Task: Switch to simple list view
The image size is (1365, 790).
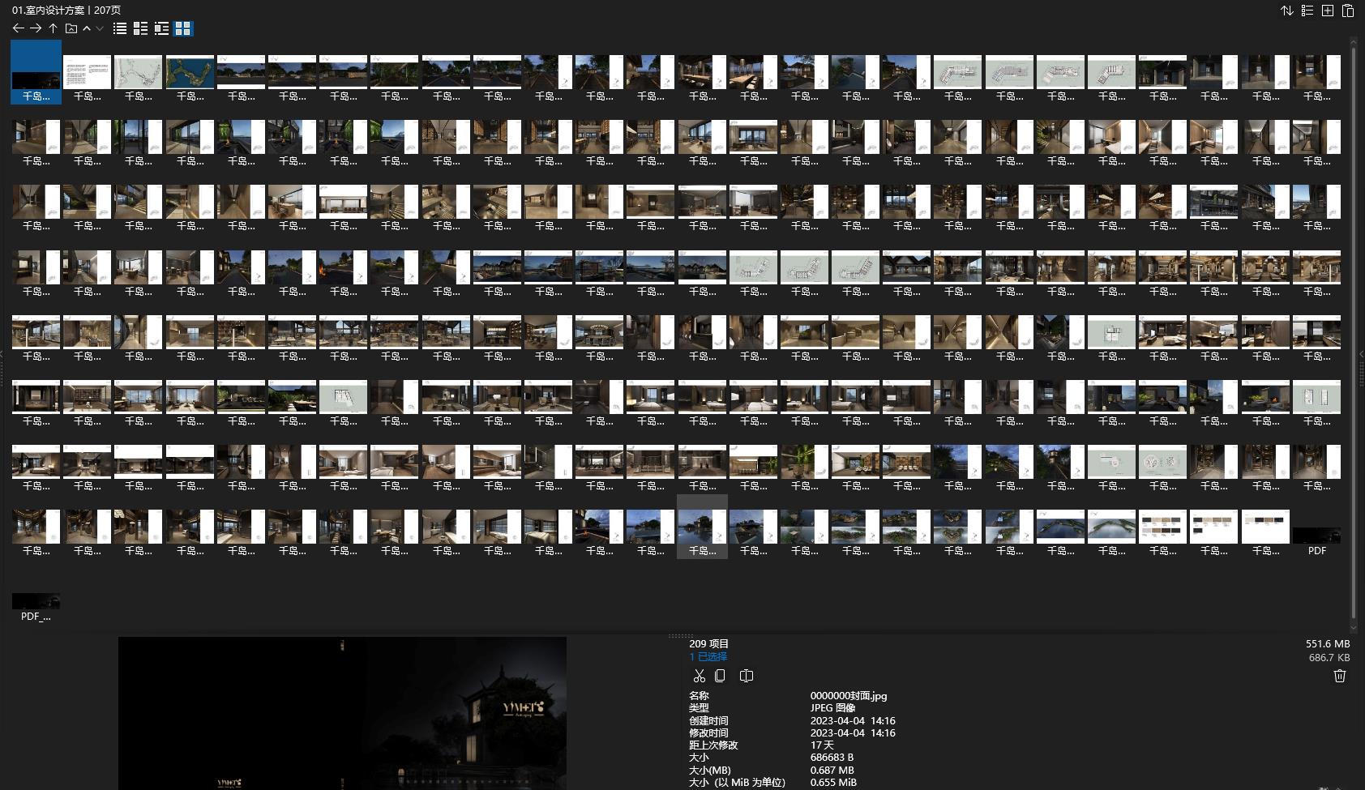Action: 120,28
